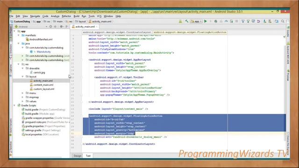Screen dimensions: 299x168
Task: Expand the menu folder node
Action: coord(23,93)
